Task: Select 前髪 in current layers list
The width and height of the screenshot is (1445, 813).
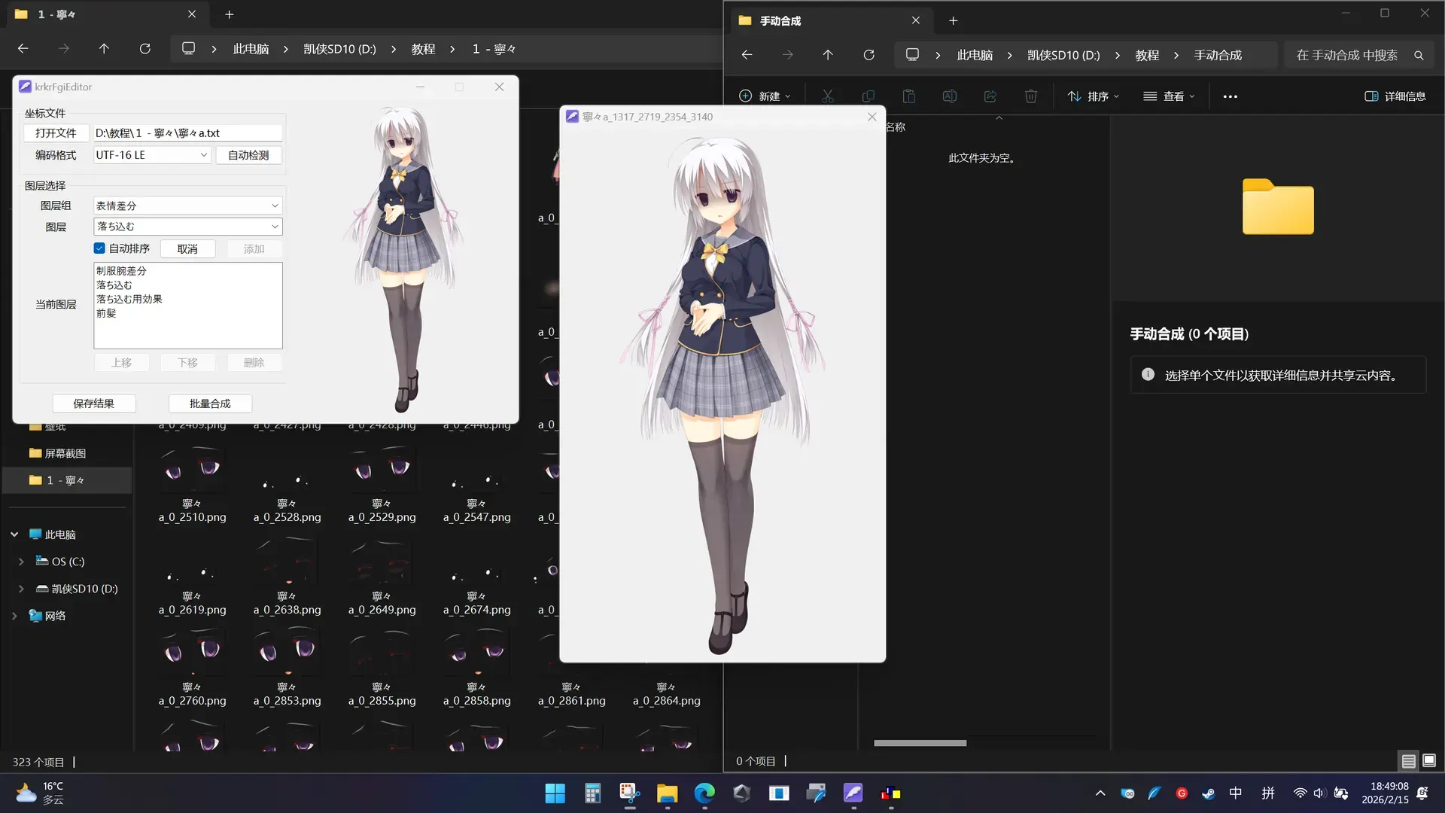Action: pyautogui.click(x=106, y=313)
